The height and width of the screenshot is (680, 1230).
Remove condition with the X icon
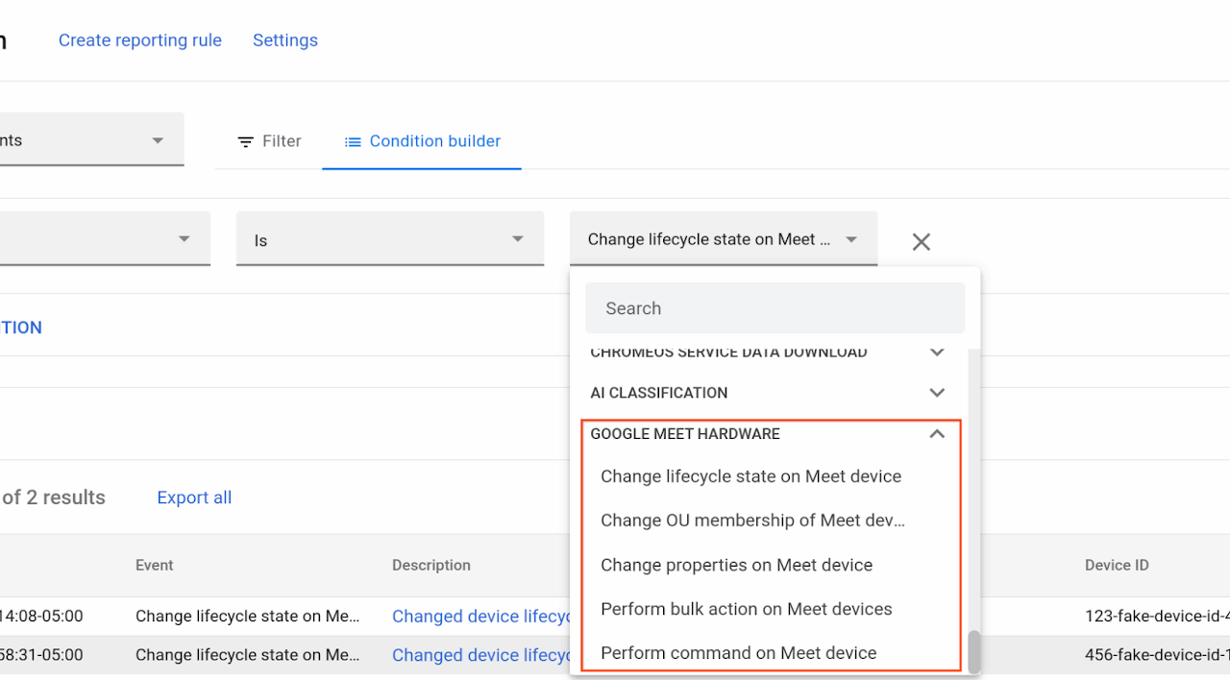click(x=921, y=242)
